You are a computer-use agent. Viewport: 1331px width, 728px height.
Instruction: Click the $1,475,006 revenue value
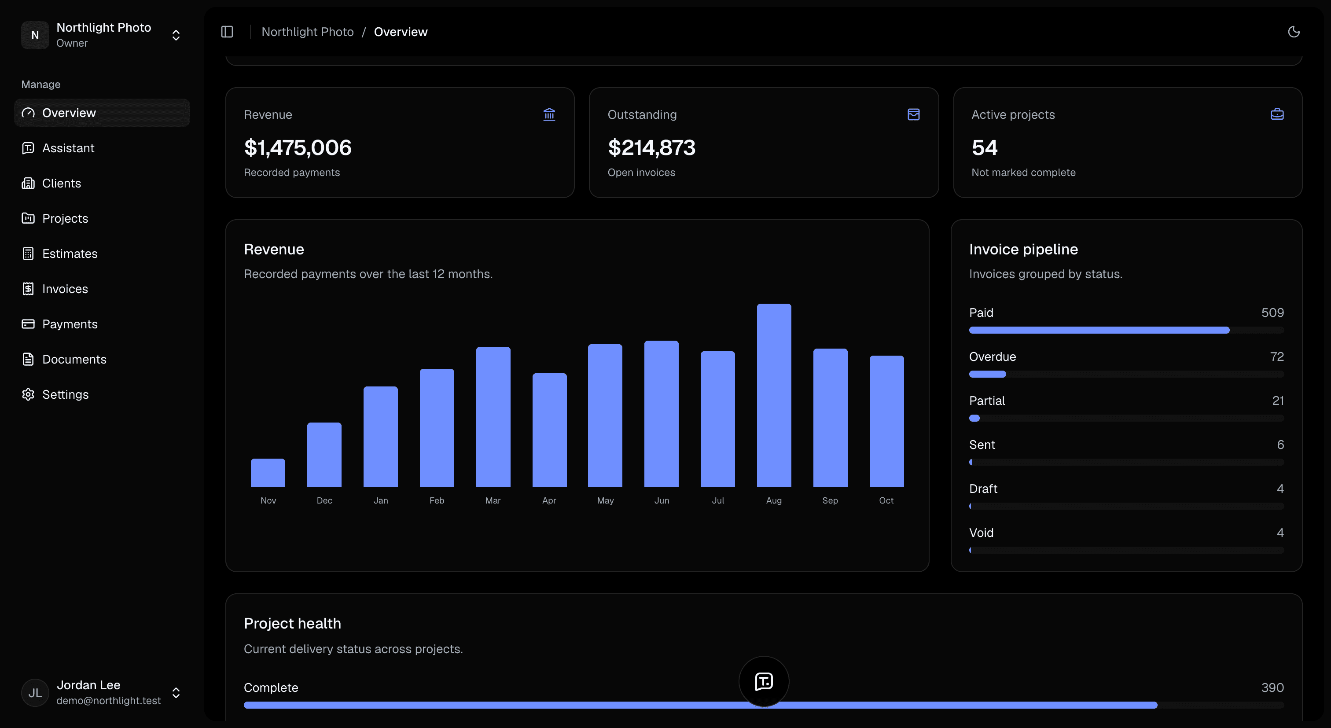coord(298,148)
